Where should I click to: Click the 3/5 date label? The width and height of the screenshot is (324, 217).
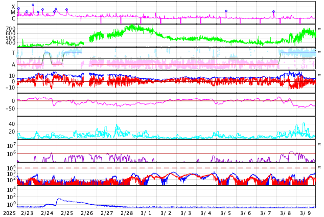[226, 213]
